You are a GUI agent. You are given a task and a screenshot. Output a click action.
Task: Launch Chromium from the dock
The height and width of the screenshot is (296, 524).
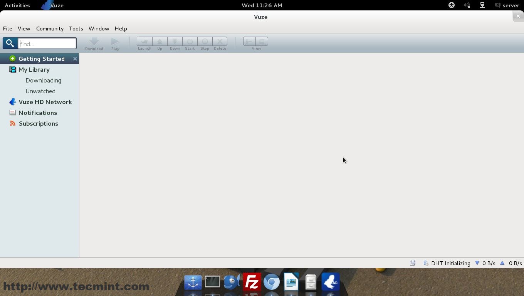point(272,282)
